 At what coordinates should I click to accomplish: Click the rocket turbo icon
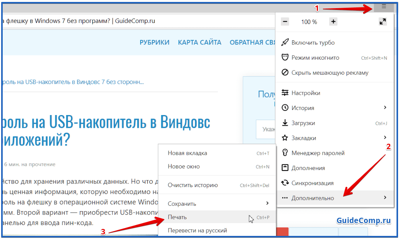click(285, 42)
